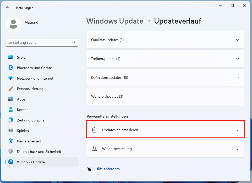Image resolution: width=252 pixels, height=183 pixels.
Task: Navigate back using the arrow button
Action: coord(8,8)
